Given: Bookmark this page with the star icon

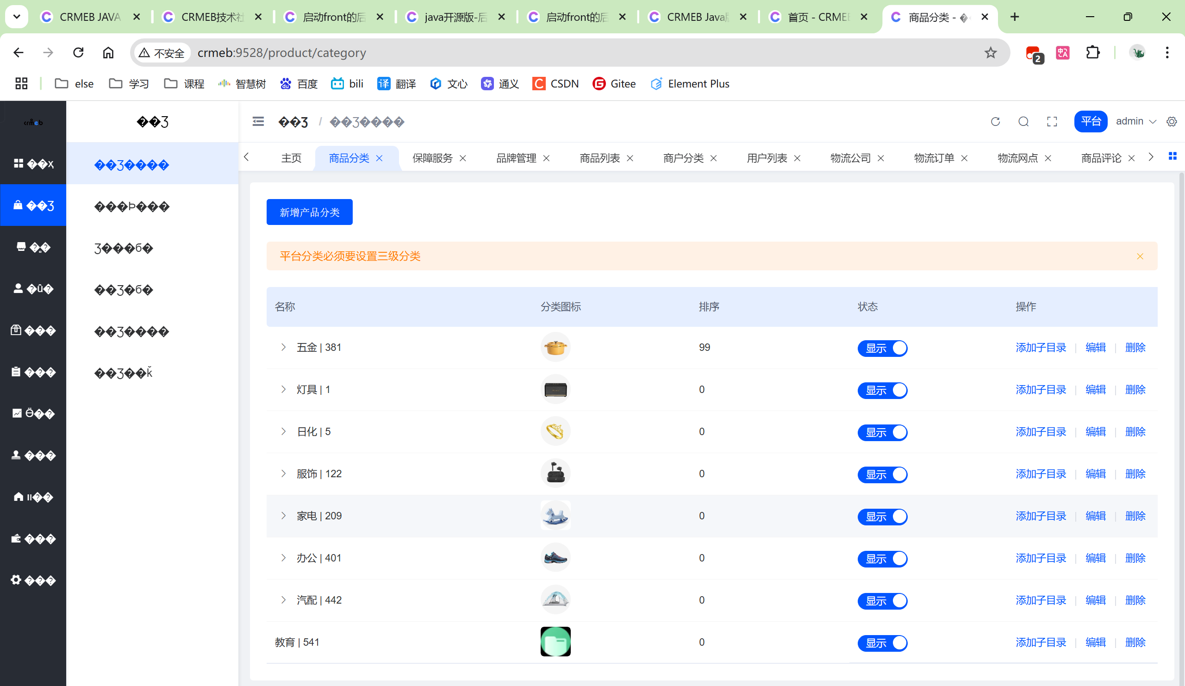Looking at the screenshot, I should point(990,53).
